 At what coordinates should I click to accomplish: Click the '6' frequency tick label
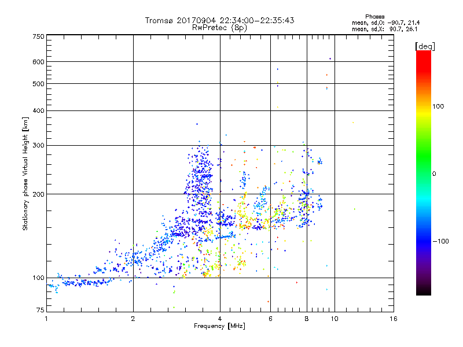point(270,319)
